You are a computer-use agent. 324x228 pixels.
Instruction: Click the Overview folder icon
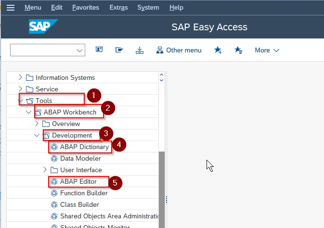46,124
